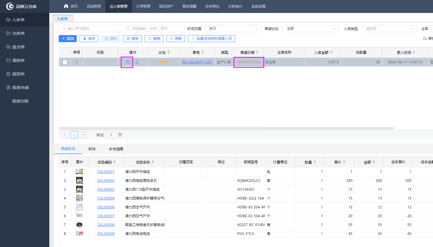Go to previous page arrow
The height and width of the screenshot is (247, 433).
point(65,135)
